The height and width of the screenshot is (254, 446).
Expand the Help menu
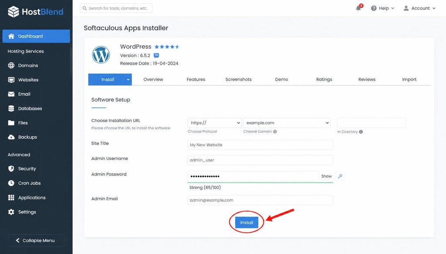point(383,8)
